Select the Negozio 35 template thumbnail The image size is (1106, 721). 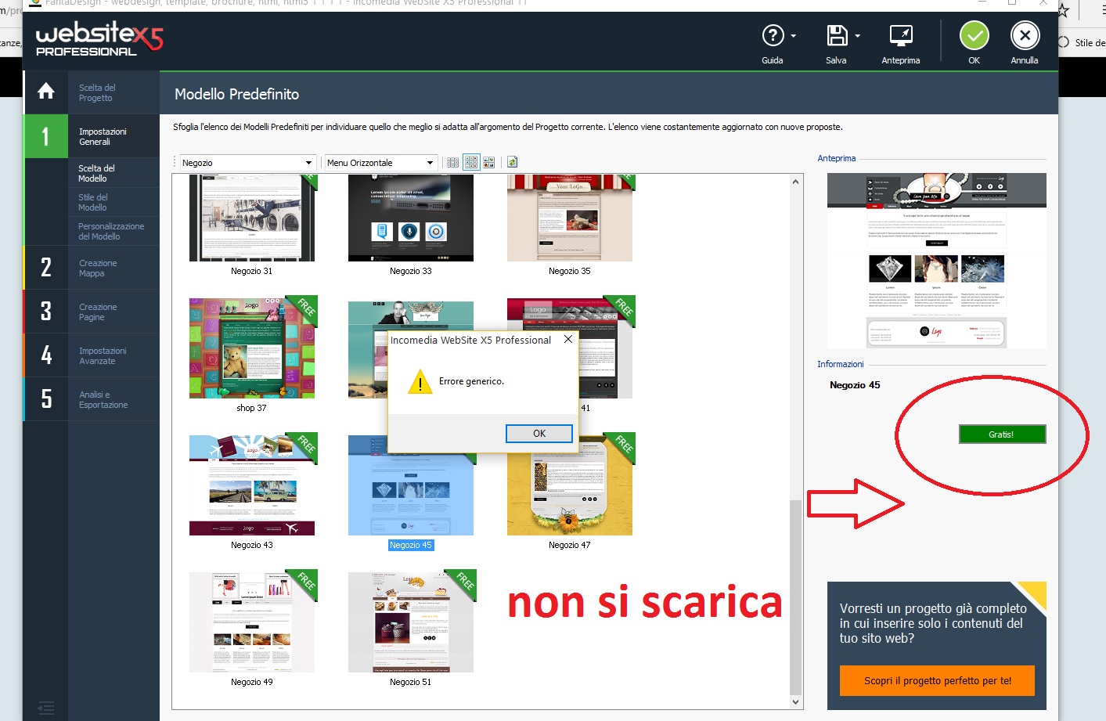[x=570, y=218]
